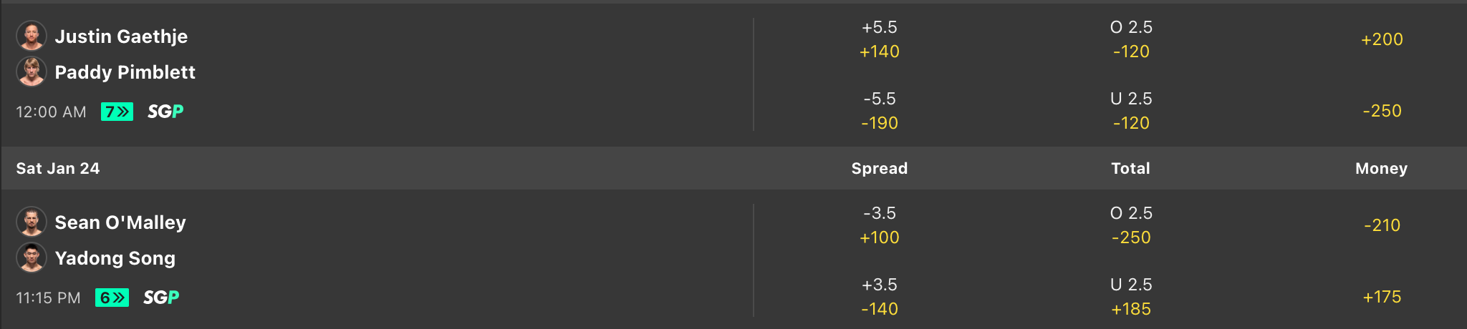Image resolution: width=1467 pixels, height=329 pixels.
Task: Bet O'Malley moneyline -210
Action: (x=1381, y=225)
